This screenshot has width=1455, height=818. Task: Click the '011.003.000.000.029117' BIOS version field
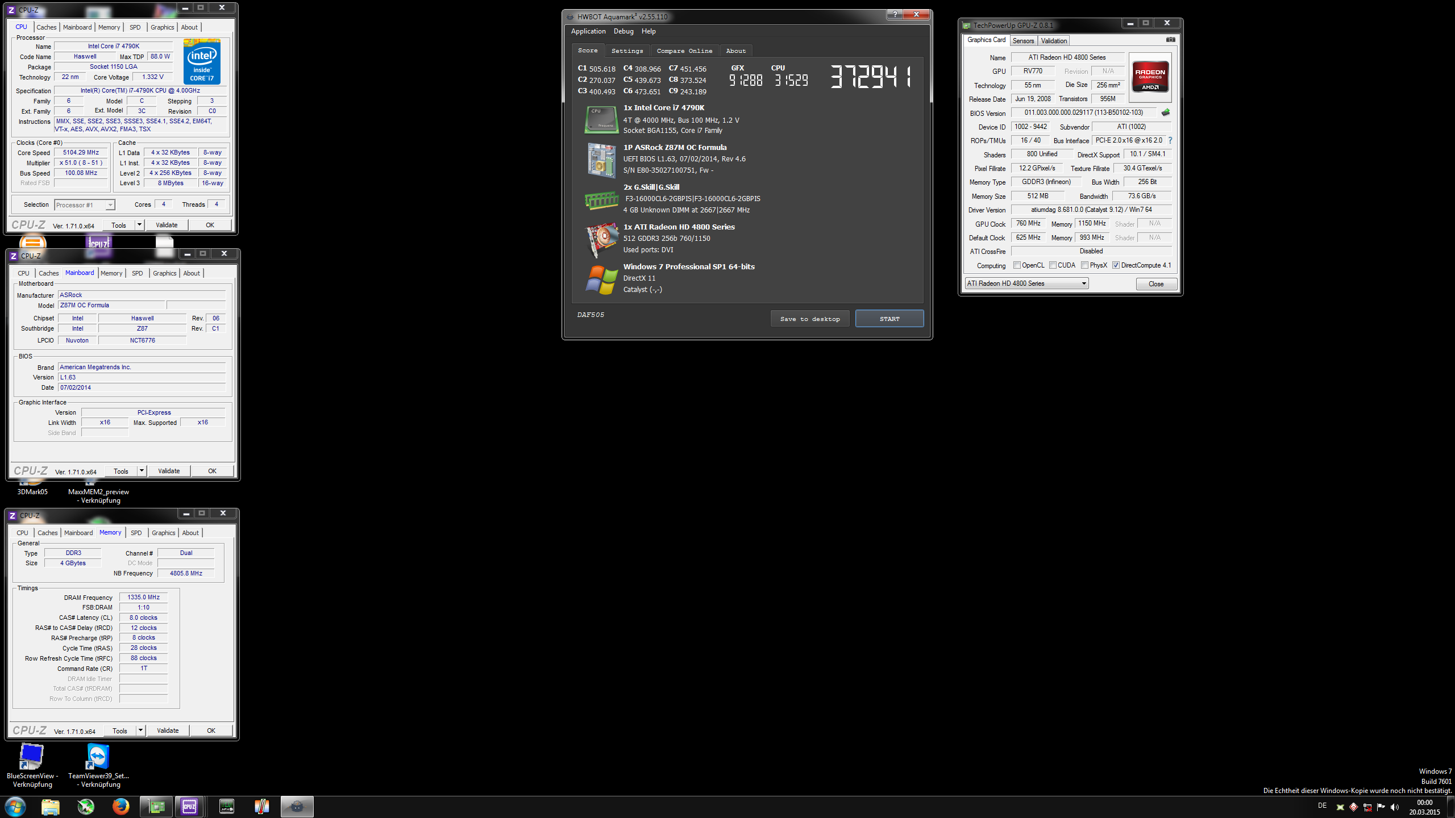coord(1083,112)
